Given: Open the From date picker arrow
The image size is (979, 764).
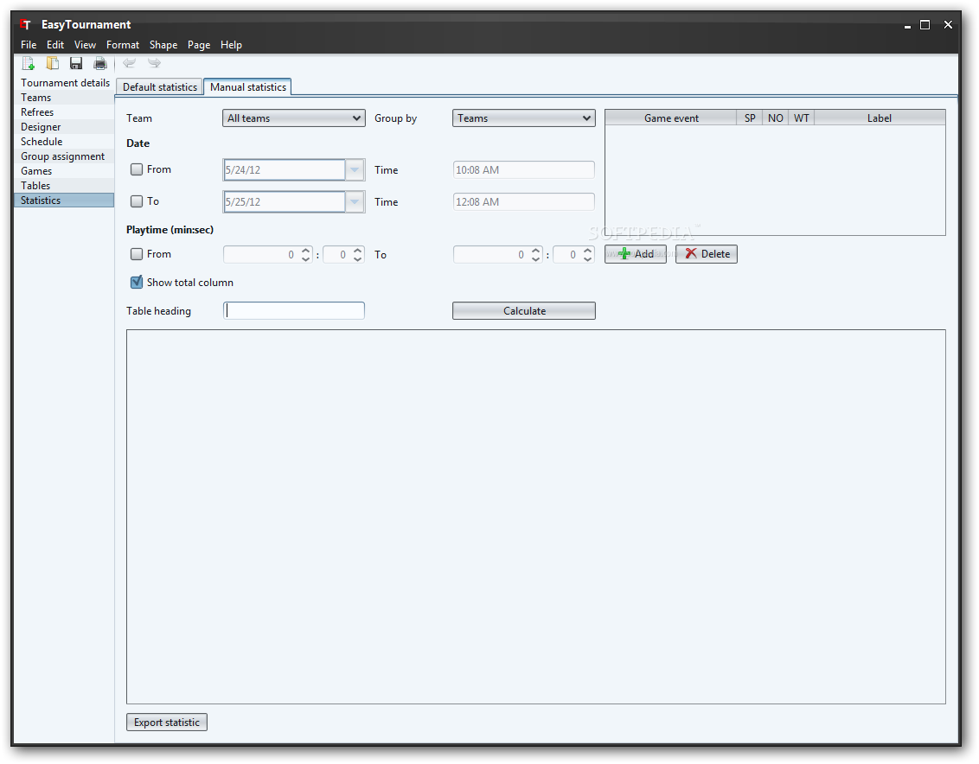Looking at the screenshot, I should coord(355,169).
